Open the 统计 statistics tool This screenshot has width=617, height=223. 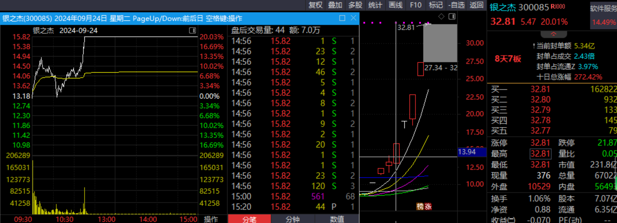pyautogui.click(x=375, y=5)
